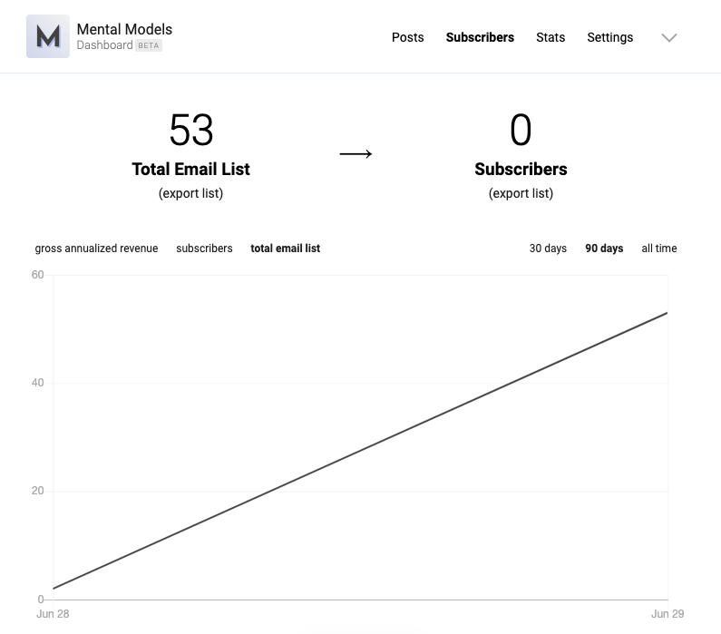Image resolution: width=721 pixels, height=634 pixels.
Task: Set chart range to 90 days
Action: pyautogui.click(x=604, y=249)
